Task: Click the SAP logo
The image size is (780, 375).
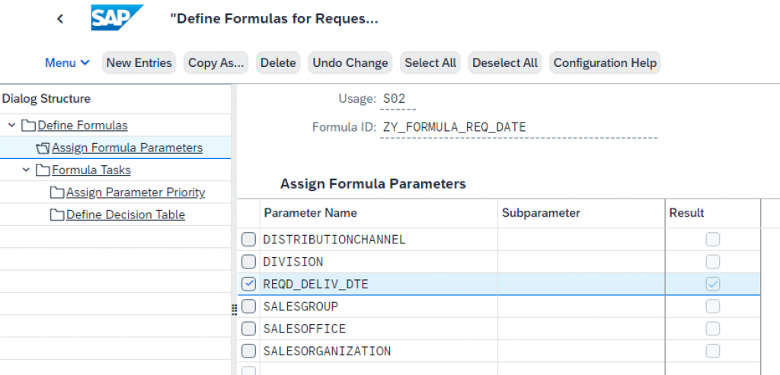Action: [x=117, y=18]
